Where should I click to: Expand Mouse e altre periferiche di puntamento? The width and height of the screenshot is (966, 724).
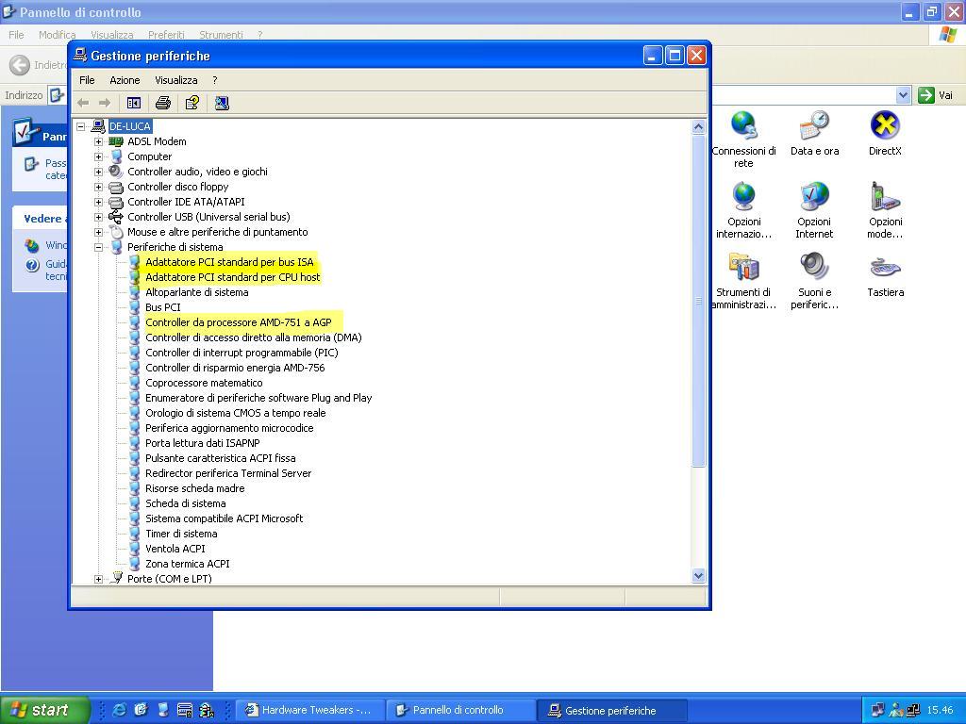[x=98, y=232]
